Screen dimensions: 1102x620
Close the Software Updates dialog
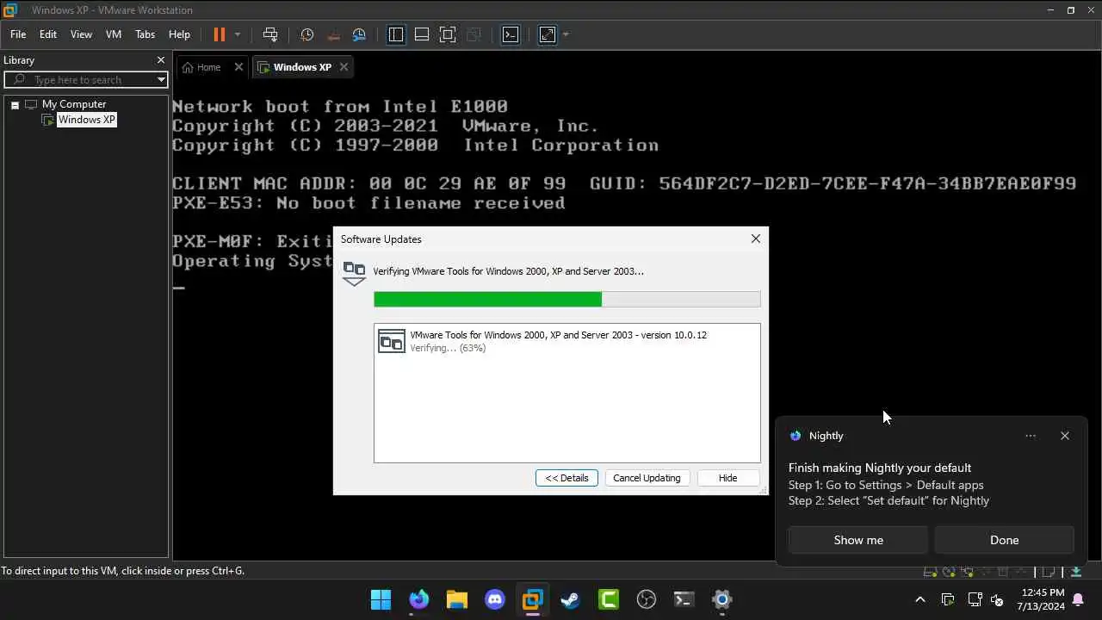point(755,239)
